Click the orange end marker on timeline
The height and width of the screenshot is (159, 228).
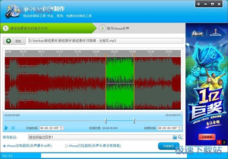pyautogui.click(x=134, y=55)
